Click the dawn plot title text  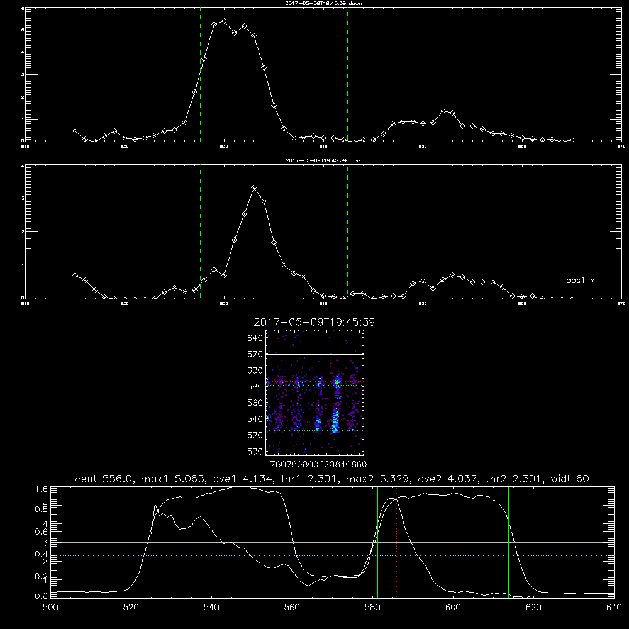tap(323, 3)
